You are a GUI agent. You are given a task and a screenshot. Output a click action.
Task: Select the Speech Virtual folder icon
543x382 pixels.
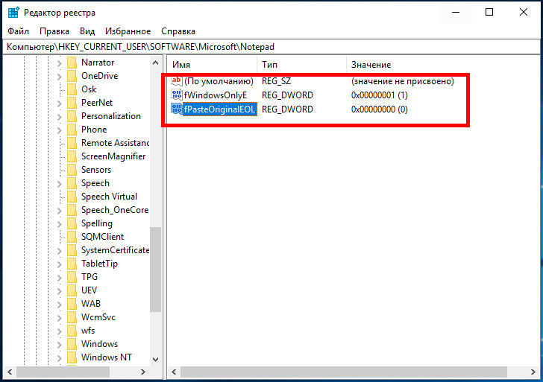(x=72, y=197)
